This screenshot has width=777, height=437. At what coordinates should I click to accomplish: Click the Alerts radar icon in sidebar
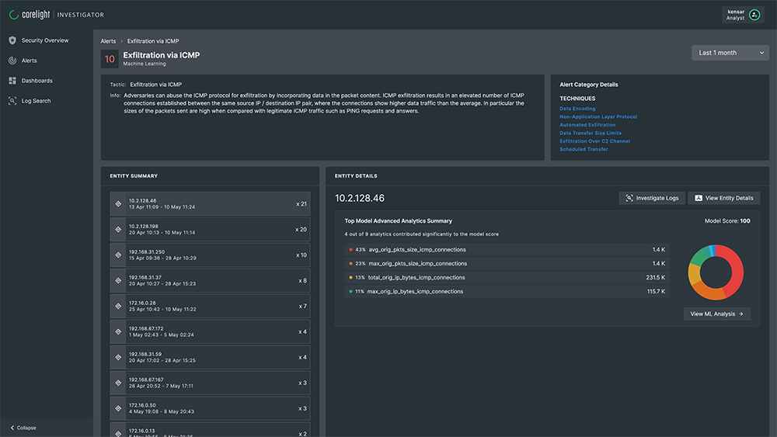tap(12, 61)
